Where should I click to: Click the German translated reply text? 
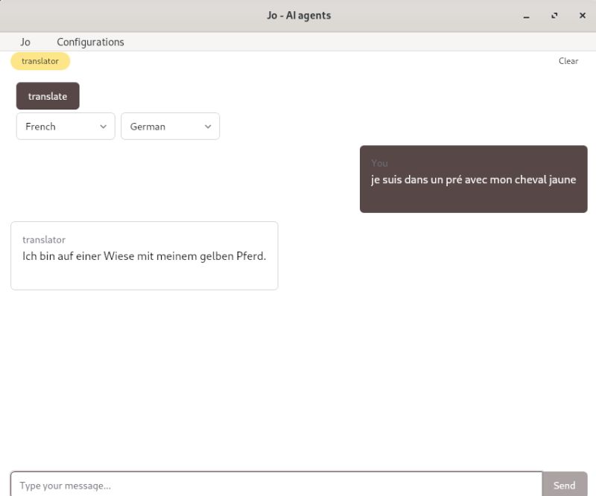(x=144, y=256)
